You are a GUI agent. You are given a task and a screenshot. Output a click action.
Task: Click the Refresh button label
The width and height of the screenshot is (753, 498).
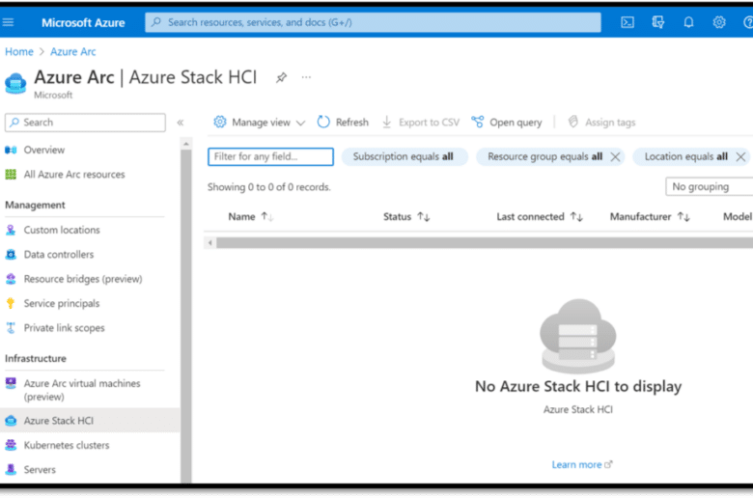pos(352,123)
